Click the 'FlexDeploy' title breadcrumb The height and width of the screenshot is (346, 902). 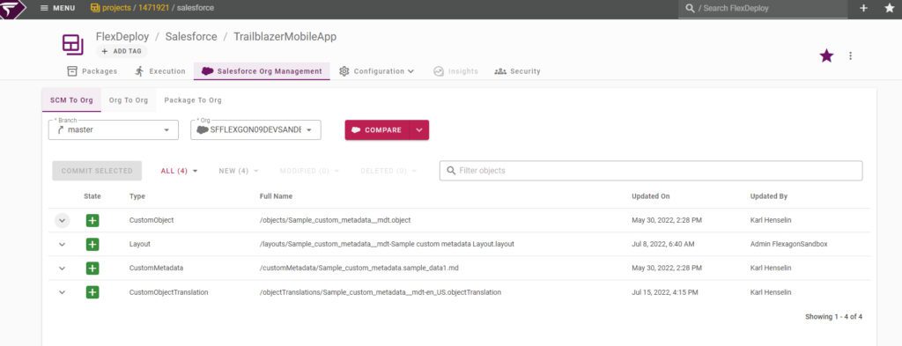coord(122,36)
